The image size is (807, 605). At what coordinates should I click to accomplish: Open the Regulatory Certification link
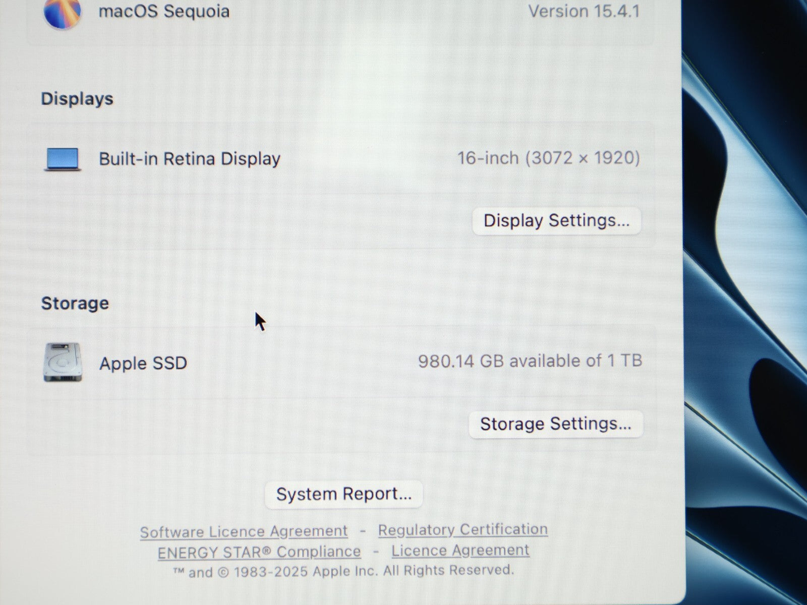pos(463,529)
